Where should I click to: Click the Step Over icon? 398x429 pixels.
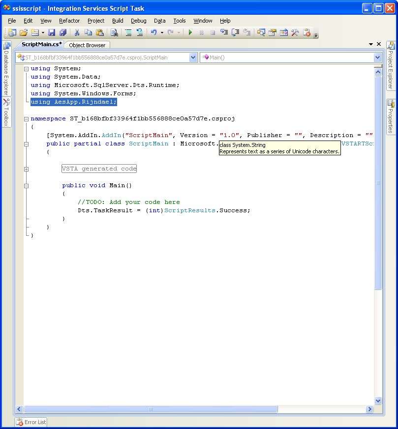235,32
